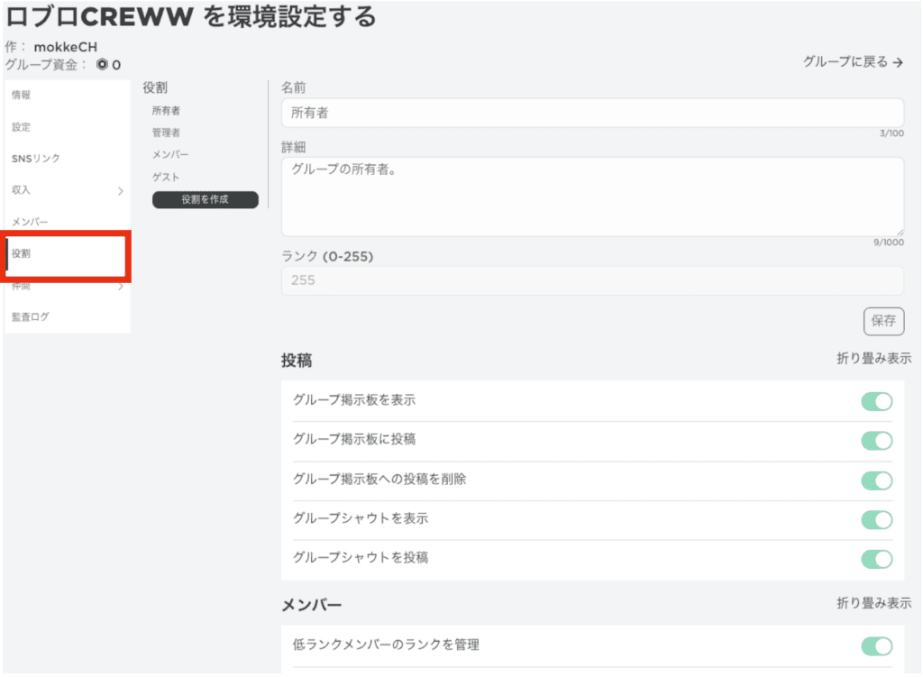Collapse 投稿 section via 折り畳み表示

[873, 359]
